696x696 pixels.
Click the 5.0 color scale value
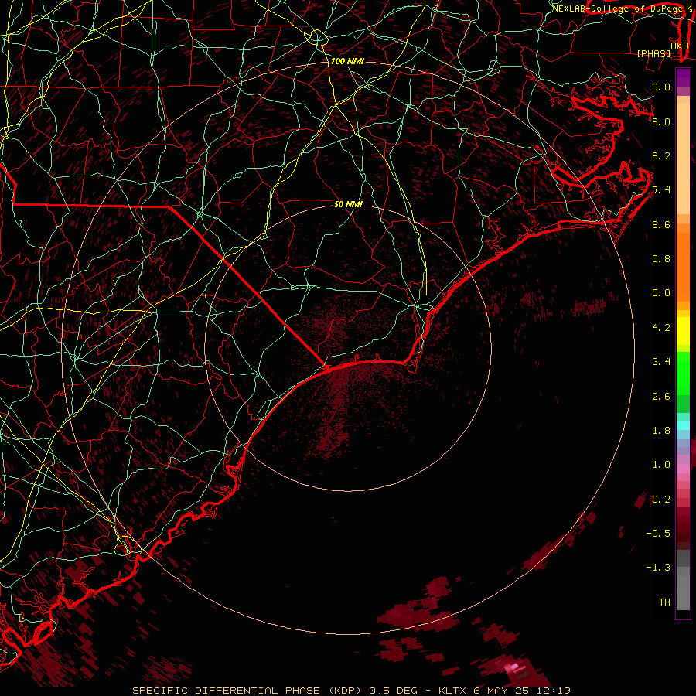pyautogui.click(x=661, y=293)
